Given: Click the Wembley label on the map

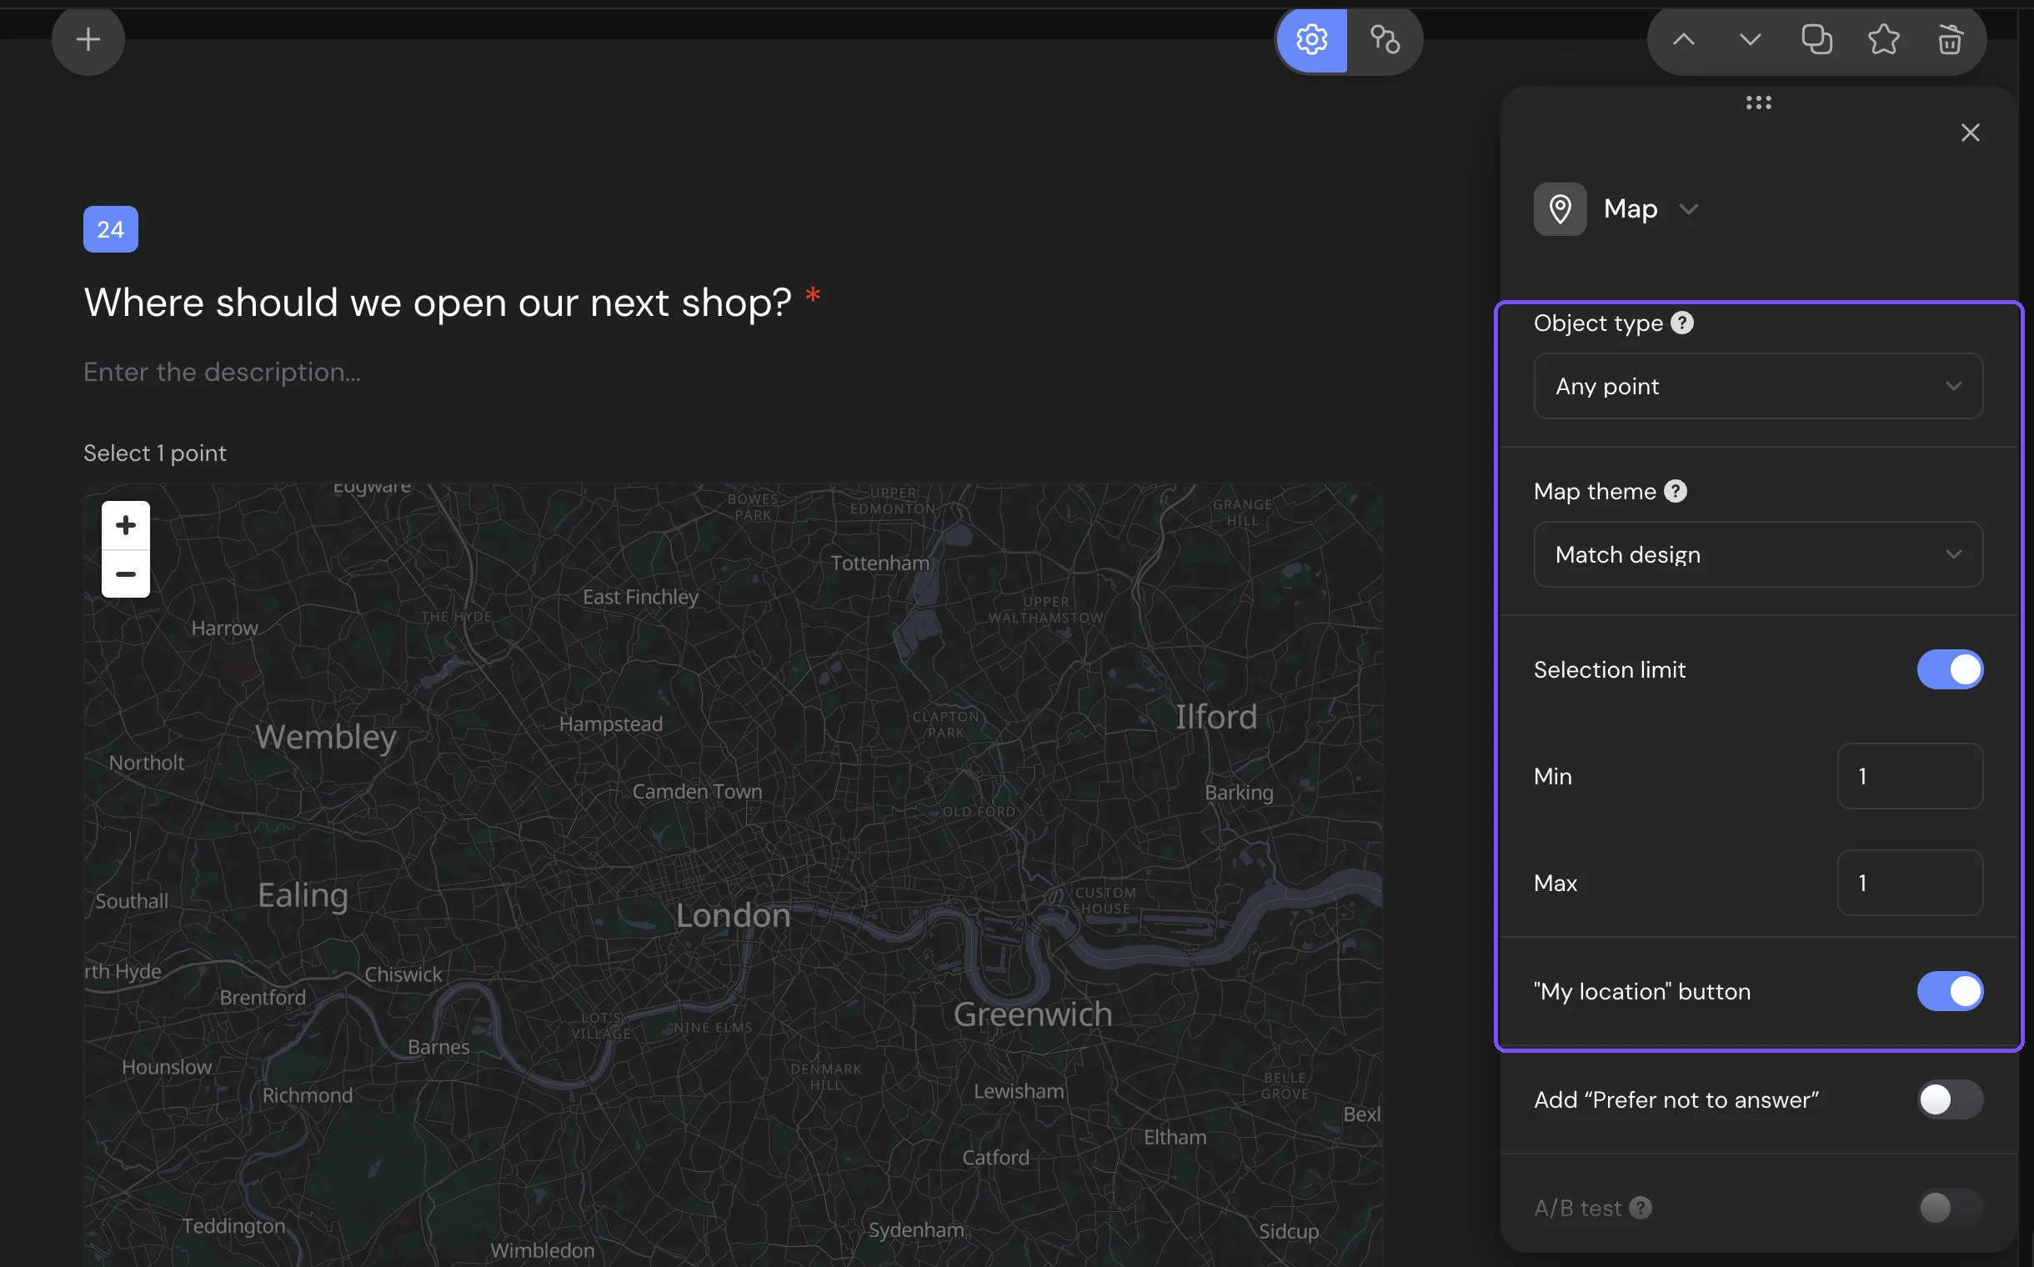Looking at the screenshot, I should tap(326, 738).
